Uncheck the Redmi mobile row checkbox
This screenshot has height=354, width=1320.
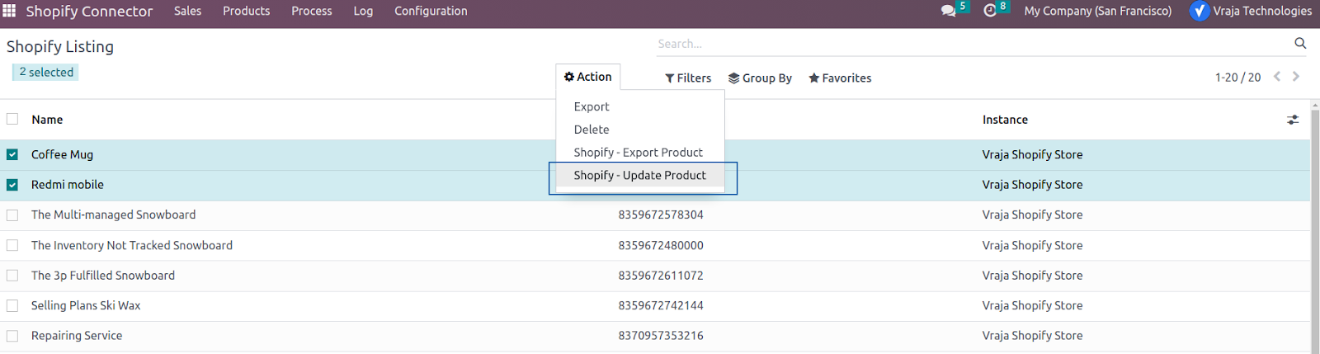[x=12, y=185]
